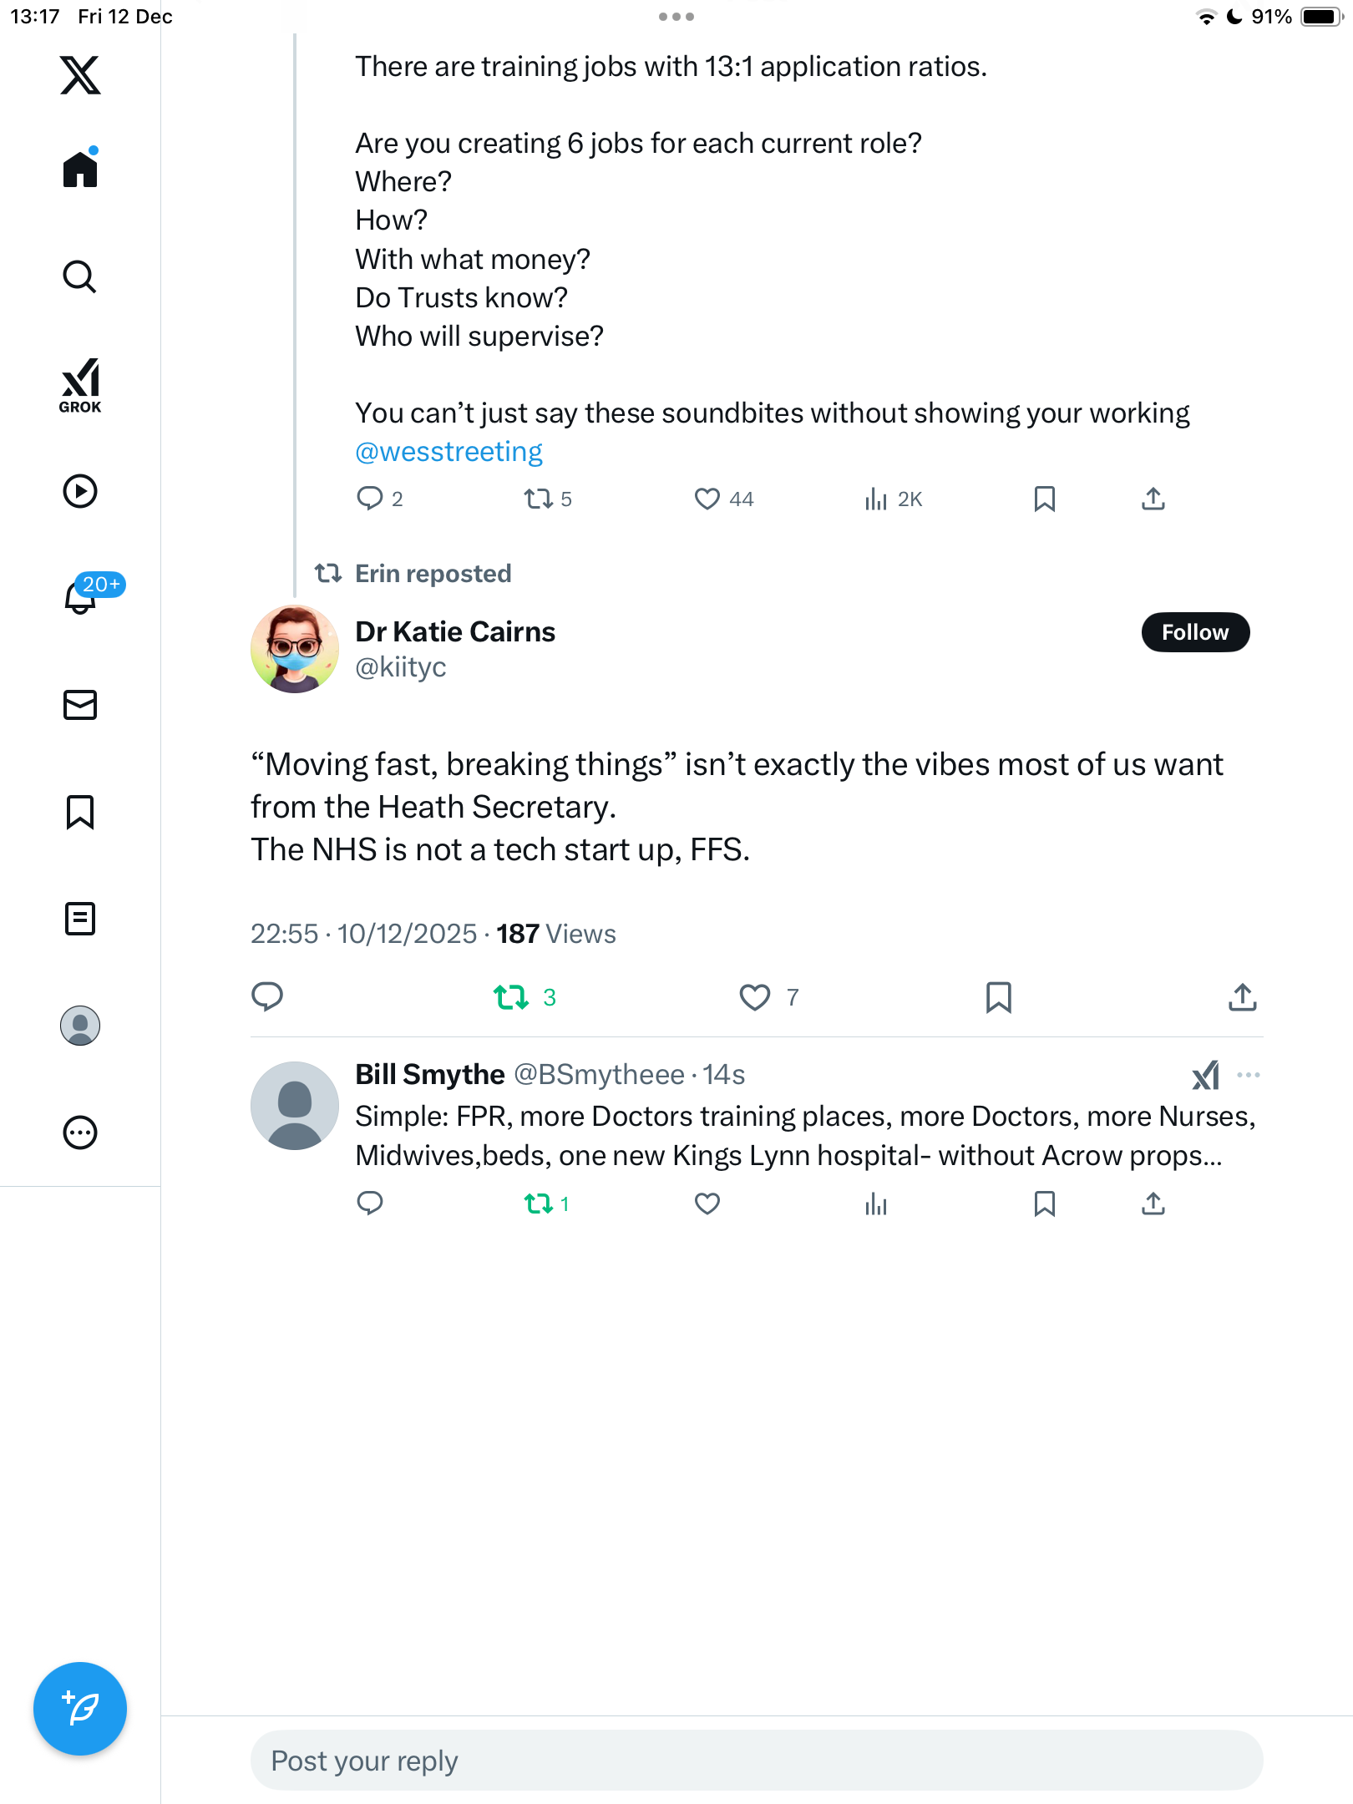1353x1804 pixels.
Task: Click the X logo
Action: pos(80,75)
